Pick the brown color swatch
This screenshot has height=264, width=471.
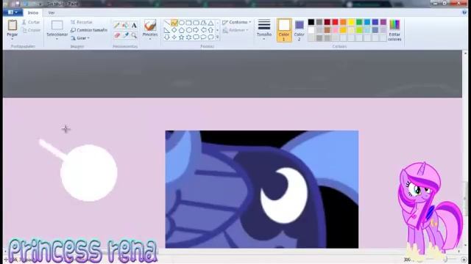coord(327,30)
